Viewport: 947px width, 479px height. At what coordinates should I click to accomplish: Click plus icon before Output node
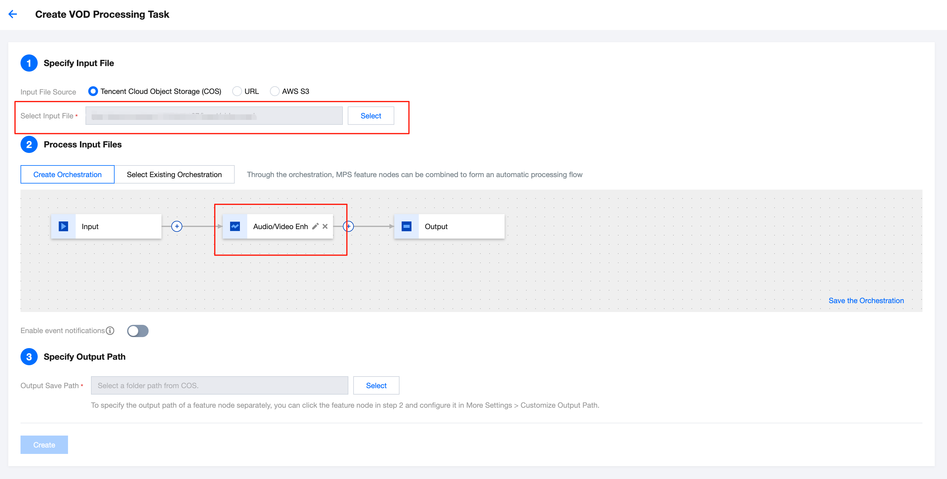coord(349,226)
